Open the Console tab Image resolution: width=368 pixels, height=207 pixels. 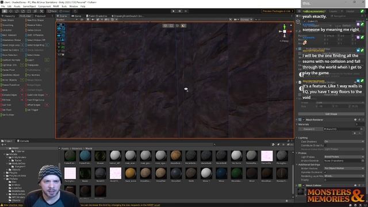23,141
